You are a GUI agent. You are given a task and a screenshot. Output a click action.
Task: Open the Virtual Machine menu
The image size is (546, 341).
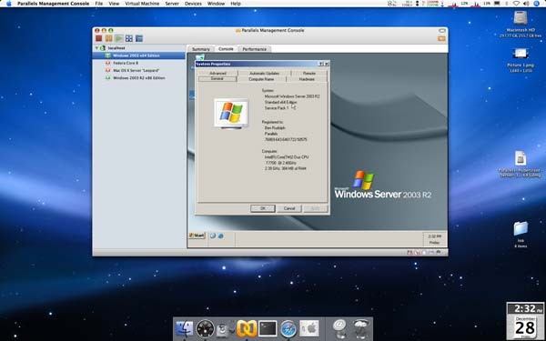(142, 4)
